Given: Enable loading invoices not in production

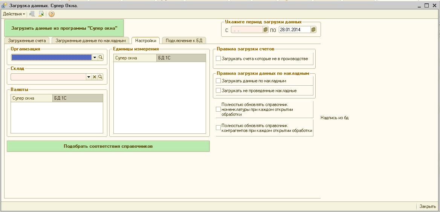Looking at the screenshot, I should pos(218,59).
